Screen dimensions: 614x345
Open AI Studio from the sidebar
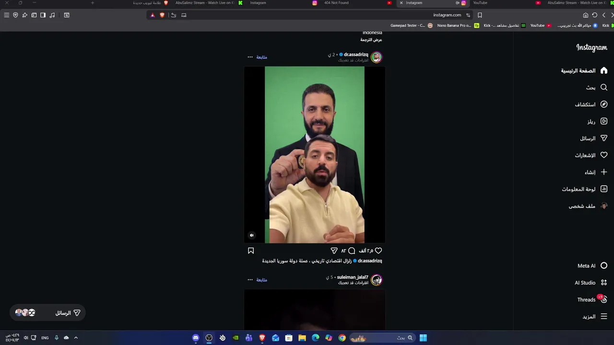click(590, 283)
